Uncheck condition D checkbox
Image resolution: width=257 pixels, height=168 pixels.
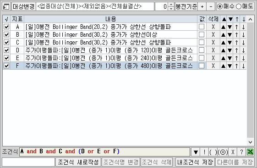(x=6, y=50)
